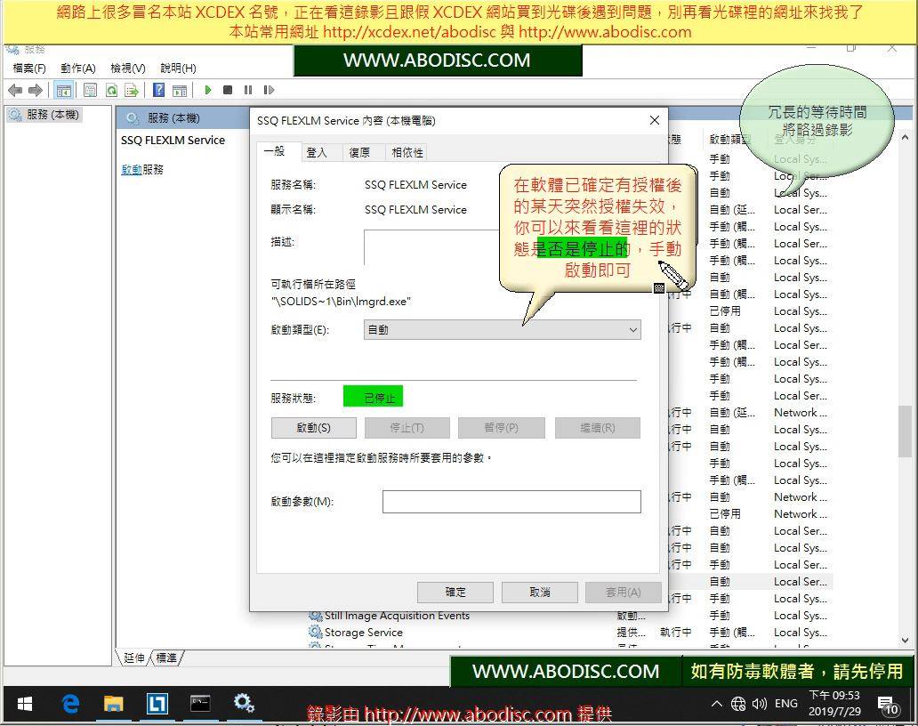
Task: Click the 描述 description text box
Action: [x=432, y=247]
